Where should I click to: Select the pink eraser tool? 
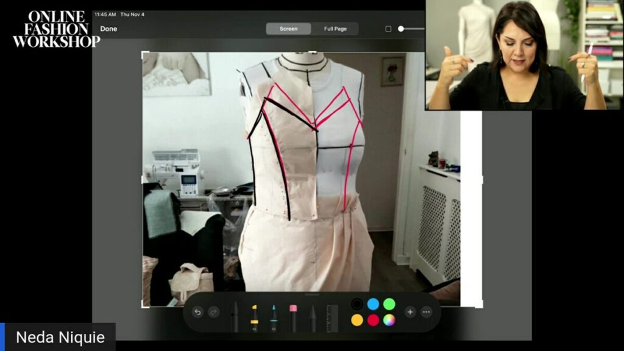pyautogui.click(x=293, y=318)
